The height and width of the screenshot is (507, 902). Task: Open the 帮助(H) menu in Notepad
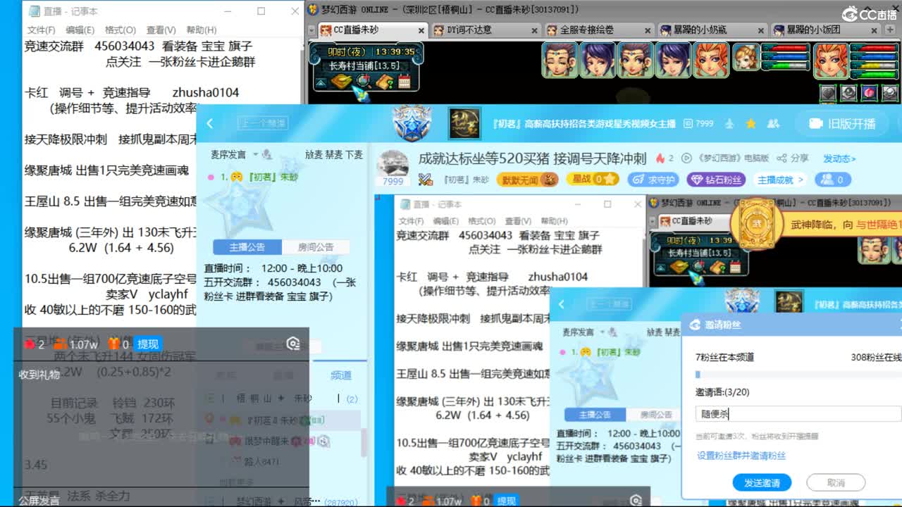pyautogui.click(x=202, y=30)
